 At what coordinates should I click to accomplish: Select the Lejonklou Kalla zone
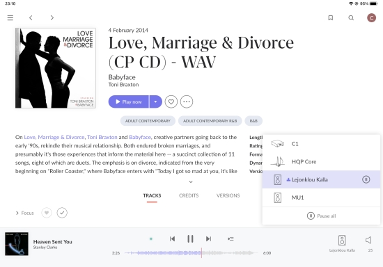point(321,179)
